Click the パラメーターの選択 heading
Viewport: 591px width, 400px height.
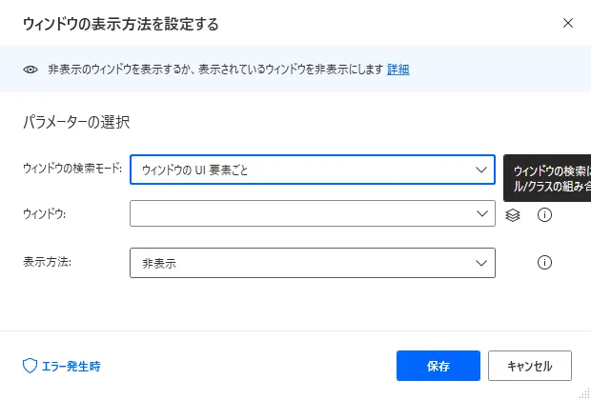tap(75, 122)
